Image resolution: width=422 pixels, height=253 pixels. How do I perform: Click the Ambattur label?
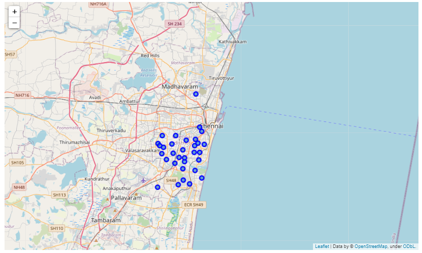click(130, 101)
